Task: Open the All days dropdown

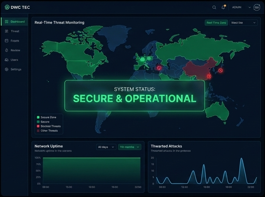Action: [x=106, y=147]
